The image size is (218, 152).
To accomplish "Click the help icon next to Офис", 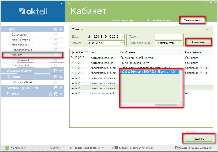I will coord(56,29).
